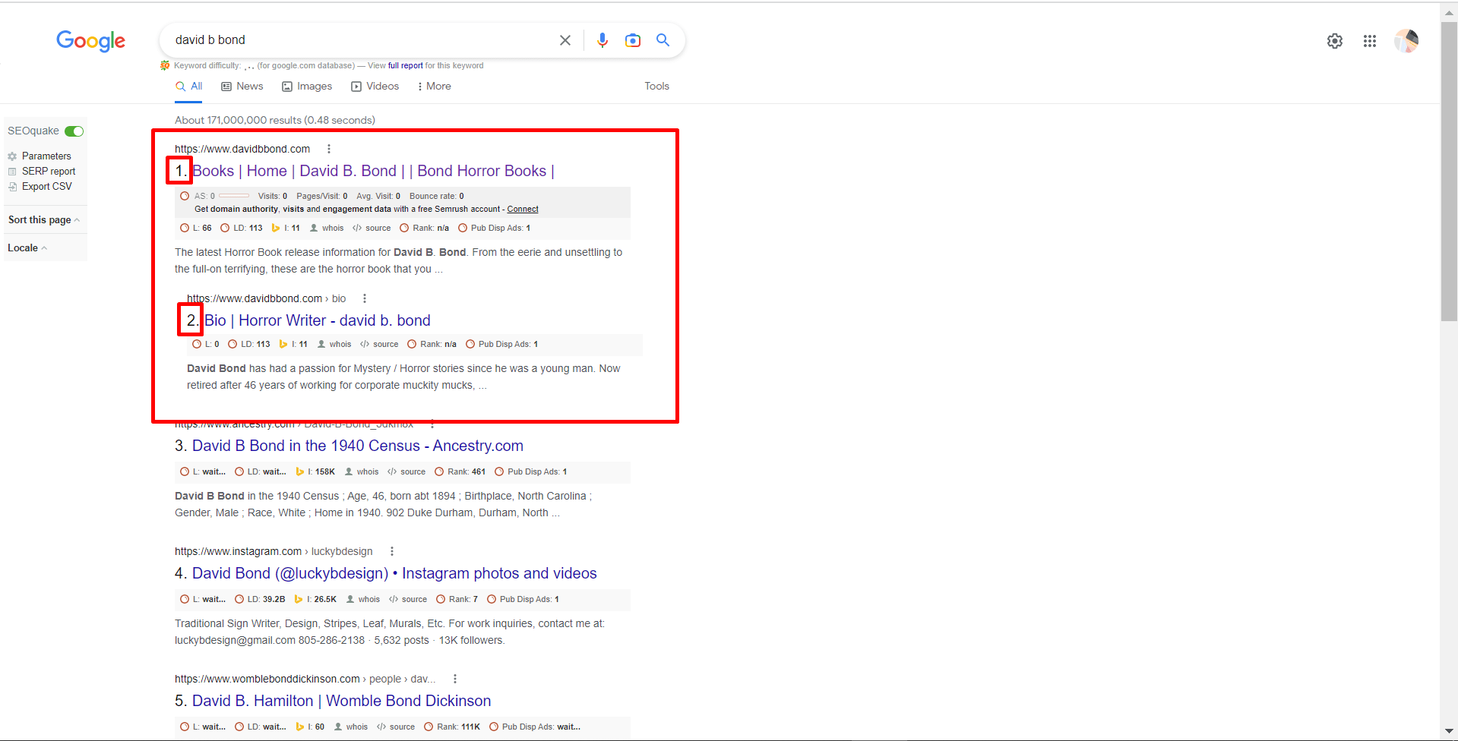Screen dimensions: 1458x741
Task: Open Google settings gear icon
Action: (x=1335, y=41)
